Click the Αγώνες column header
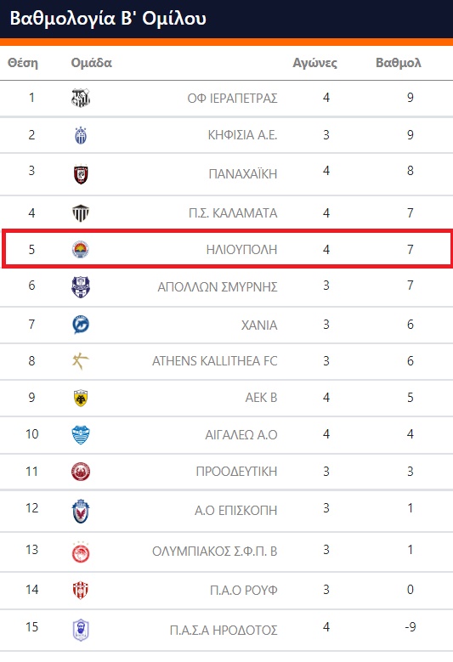This screenshot has width=453, height=662. point(315,63)
